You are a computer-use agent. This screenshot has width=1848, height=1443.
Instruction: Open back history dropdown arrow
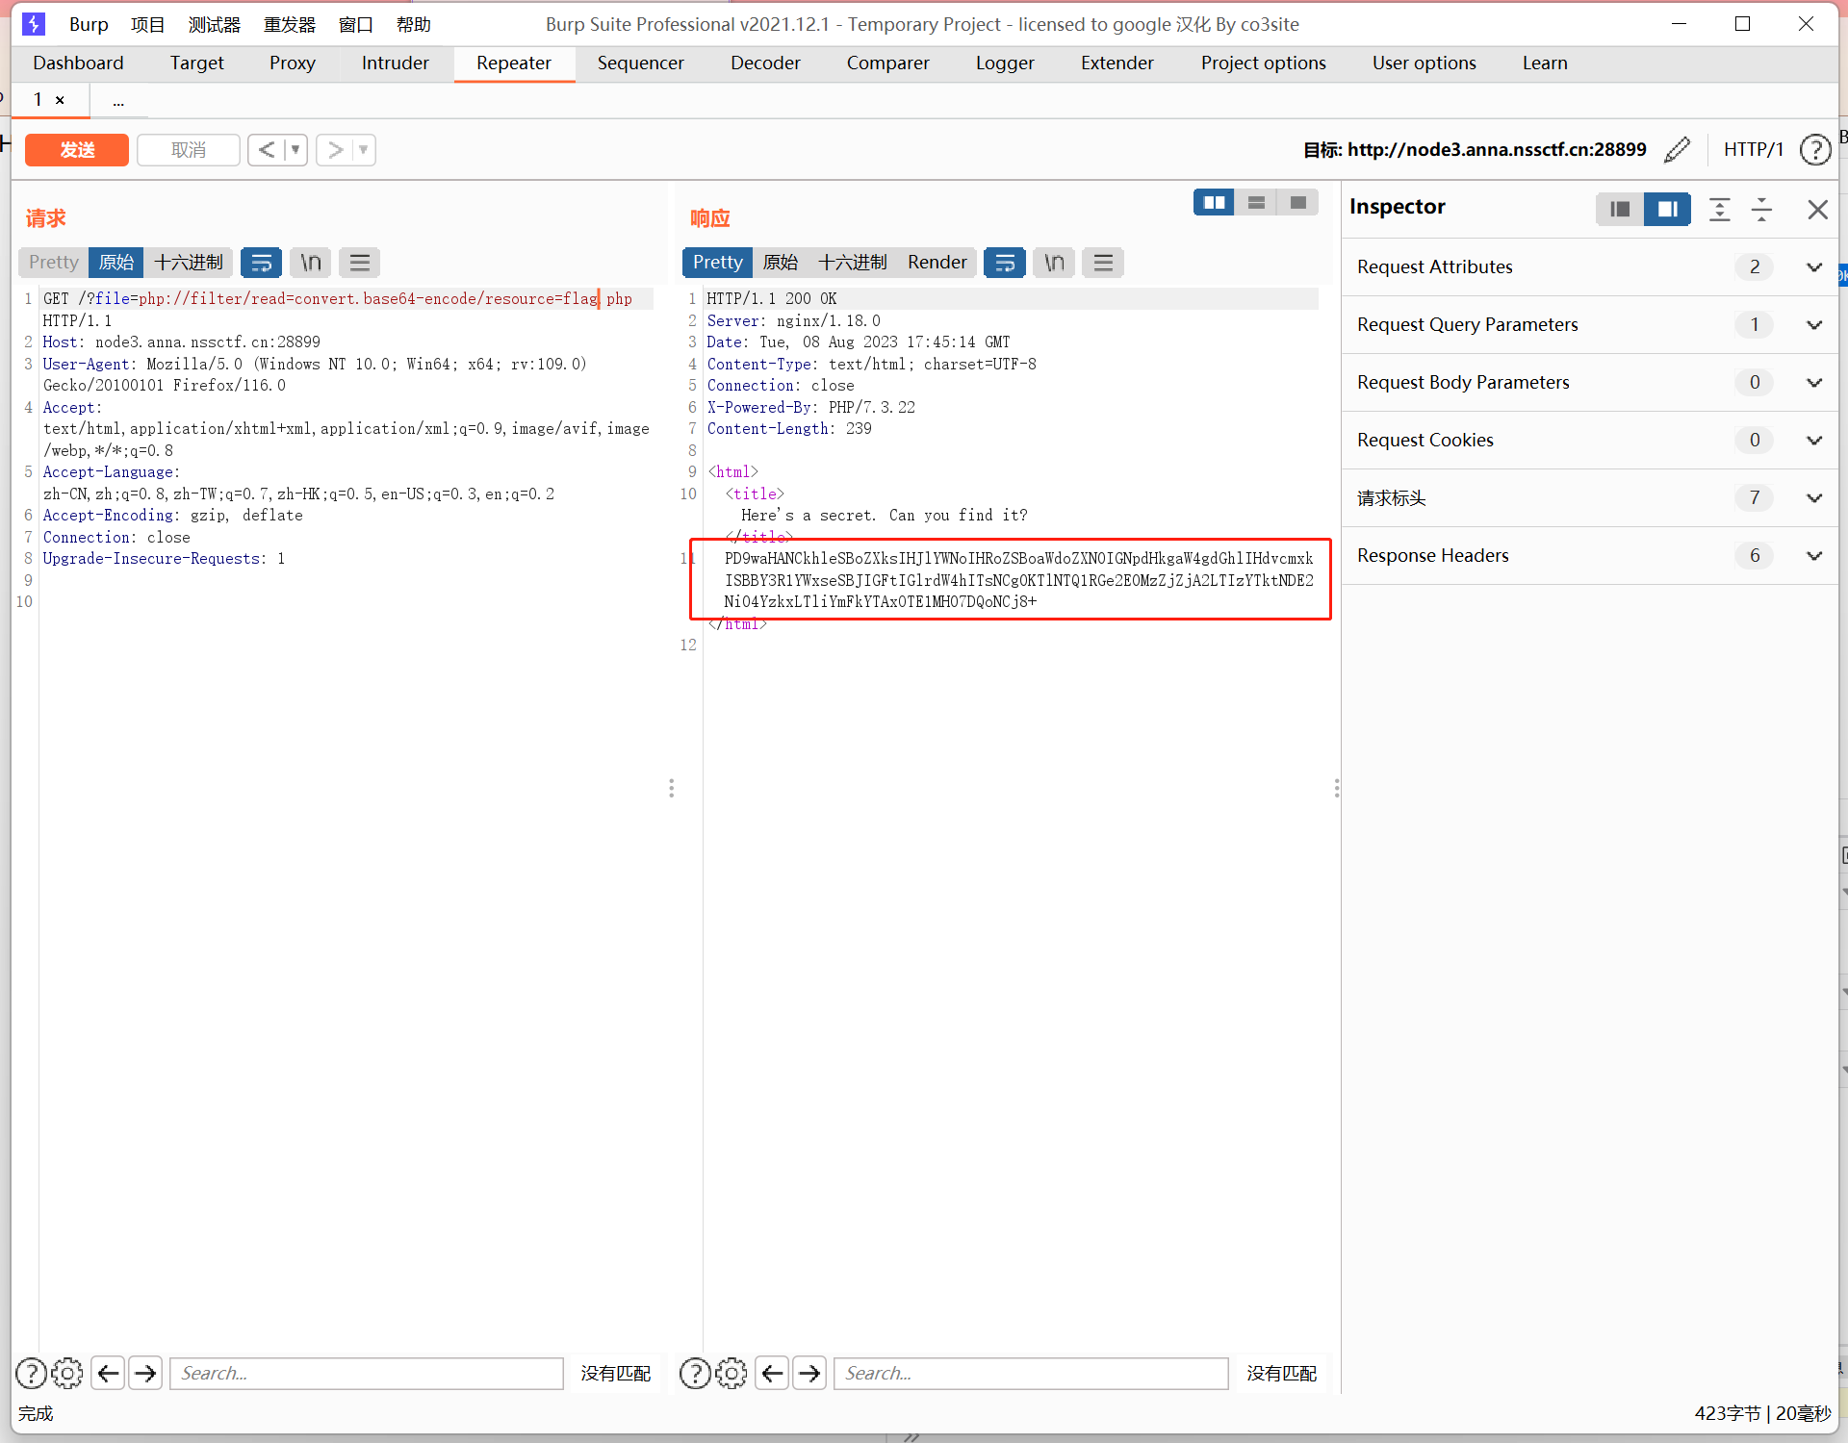pyautogui.click(x=296, y=150)
